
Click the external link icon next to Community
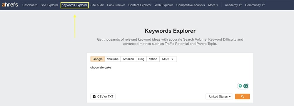click(x=263, y=5)
